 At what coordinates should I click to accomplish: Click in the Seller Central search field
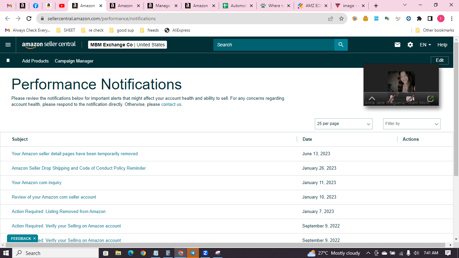click(x=274, y=45)
